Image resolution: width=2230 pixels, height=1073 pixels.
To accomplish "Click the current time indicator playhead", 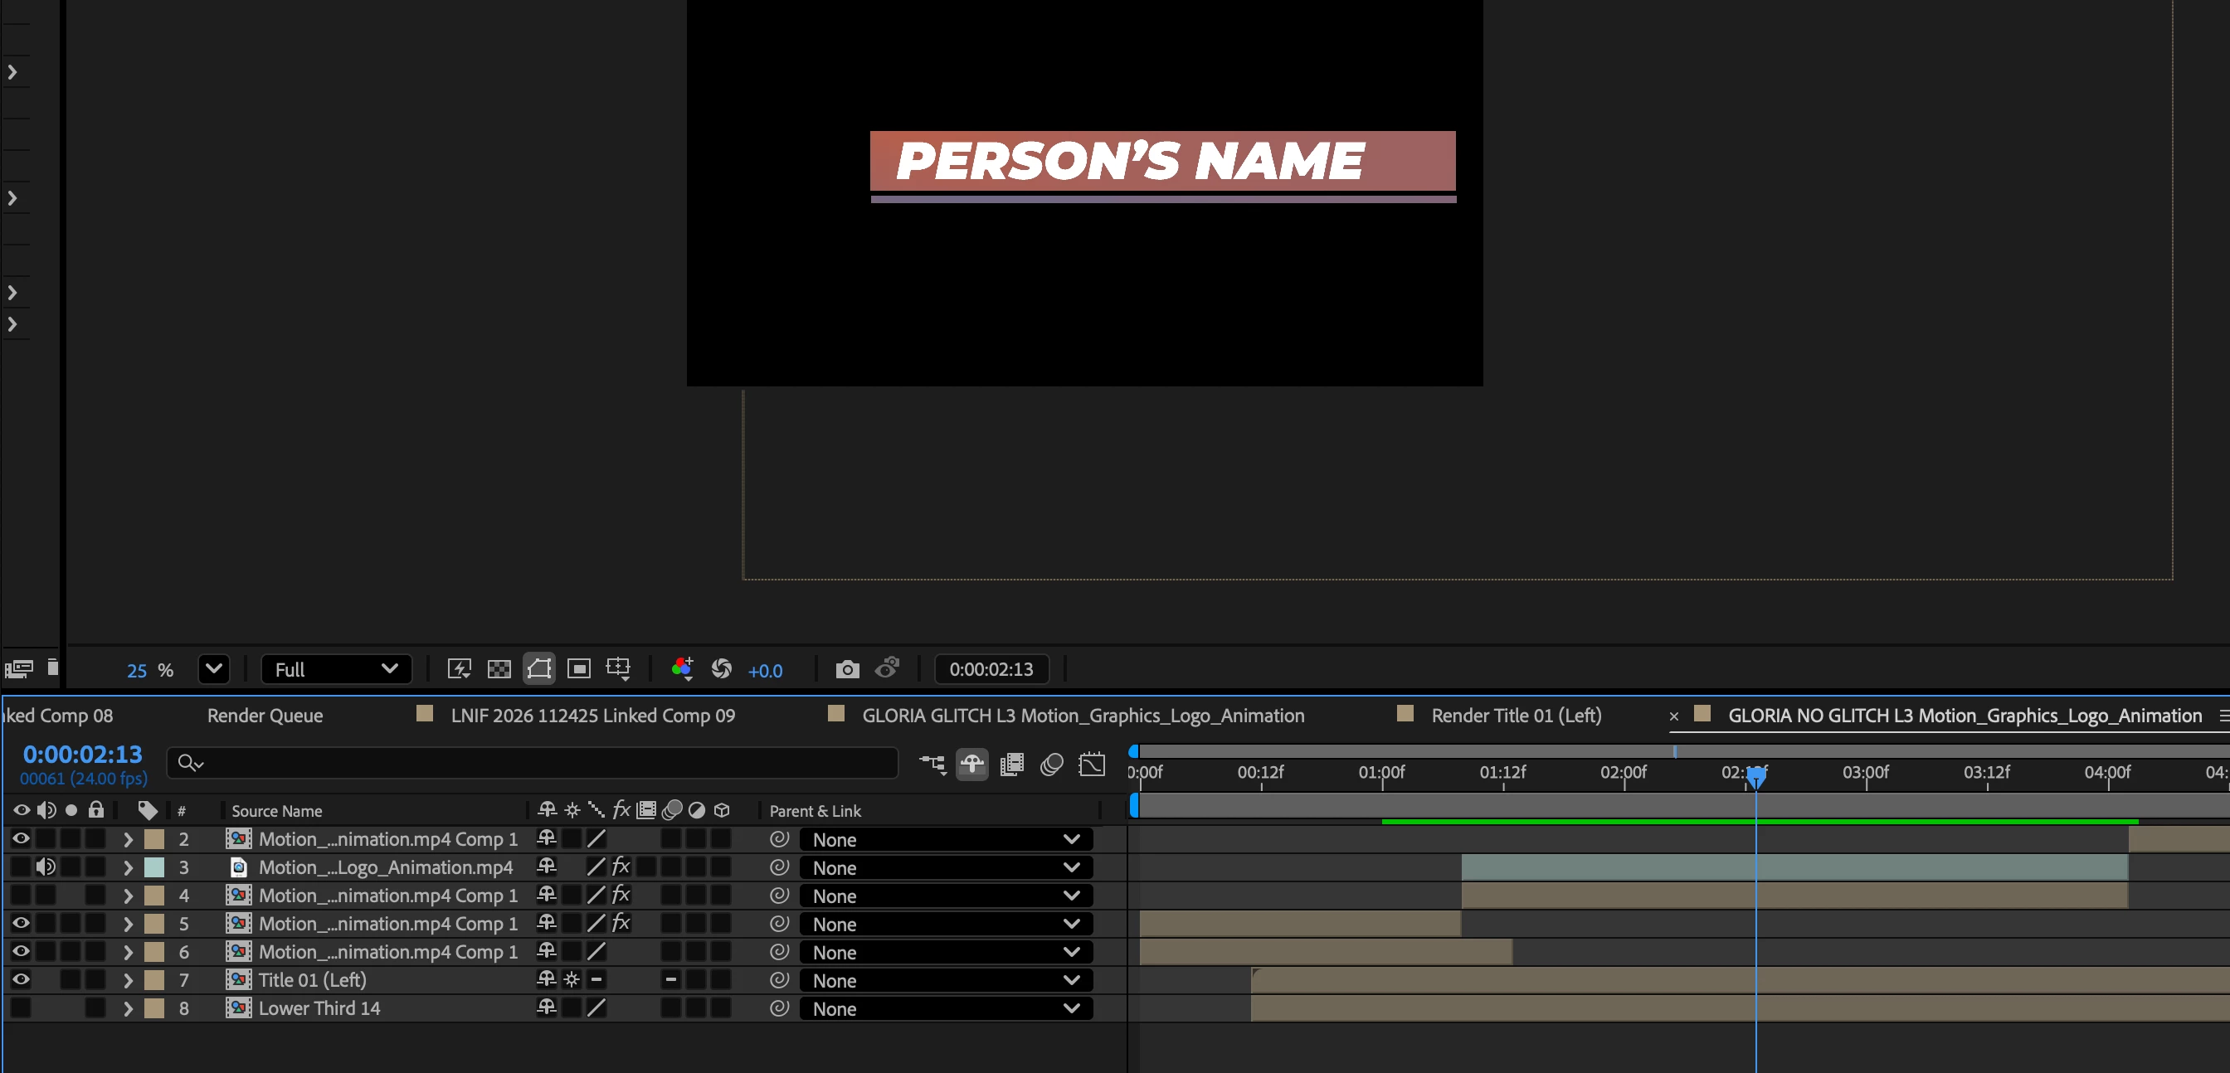I will point(1755,777).
